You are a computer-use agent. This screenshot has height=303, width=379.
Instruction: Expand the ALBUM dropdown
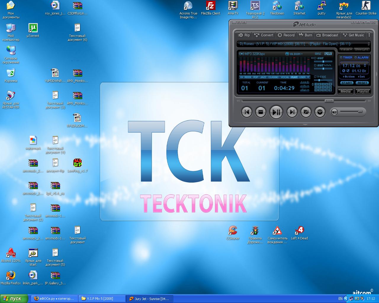coord(294,54)
